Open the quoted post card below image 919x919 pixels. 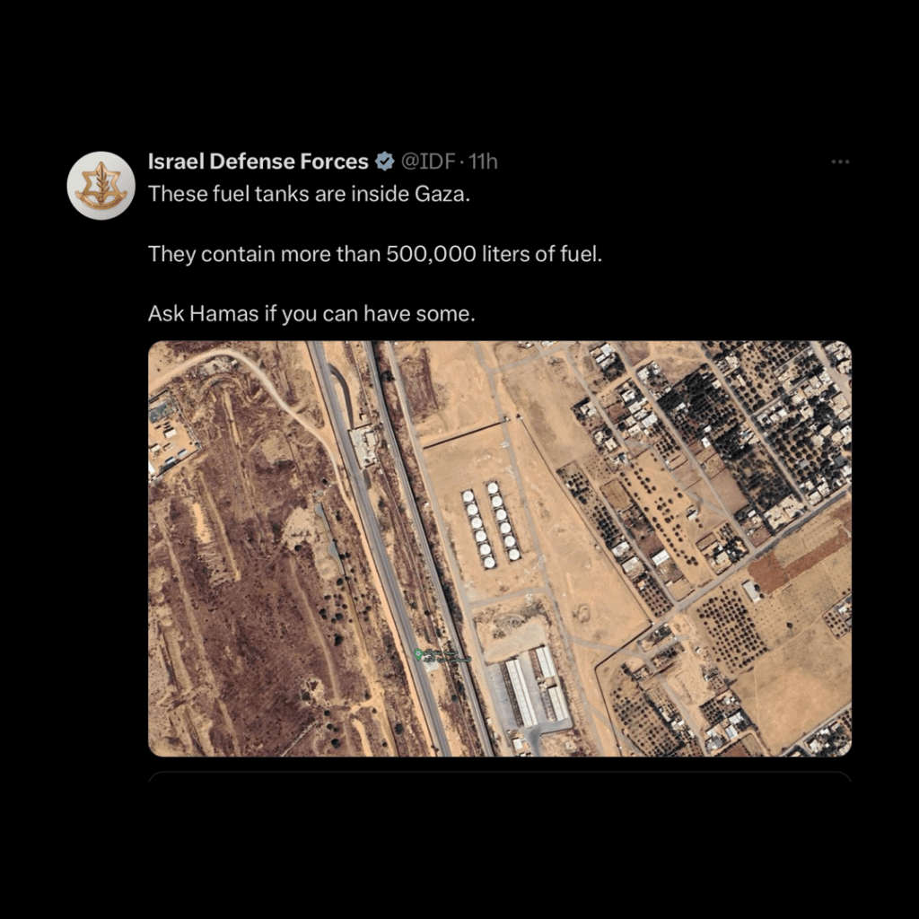click(x=499, y=777)
